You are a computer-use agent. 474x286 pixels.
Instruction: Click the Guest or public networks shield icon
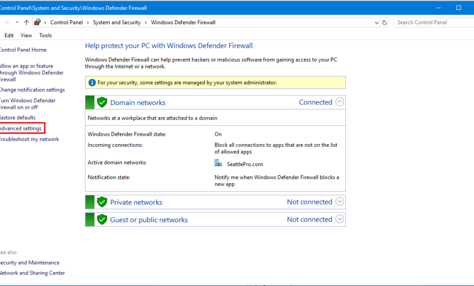point(102,219)
